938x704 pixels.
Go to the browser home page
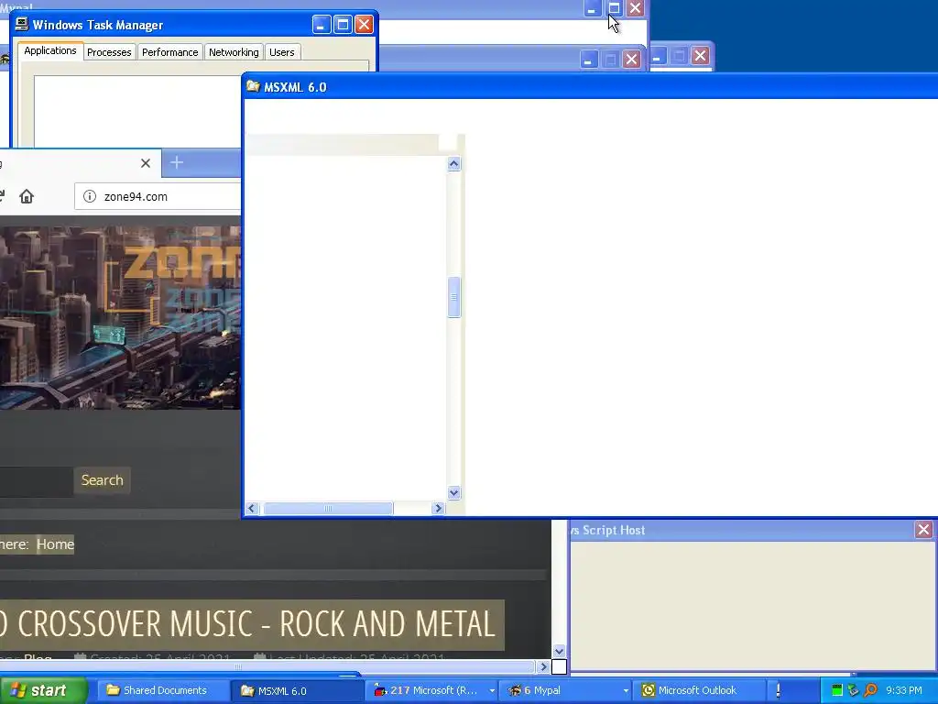pyautogui.click(x=27, y=196)
